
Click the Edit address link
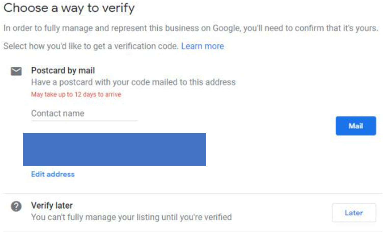pyautogui.click(x=53, y=174)
